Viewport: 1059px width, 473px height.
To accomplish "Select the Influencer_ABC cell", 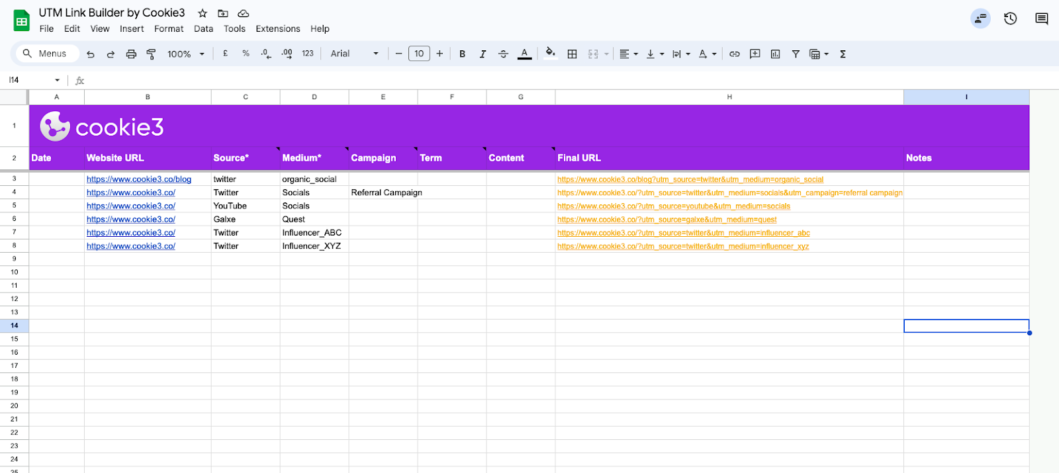I will [x=314, y=232].
